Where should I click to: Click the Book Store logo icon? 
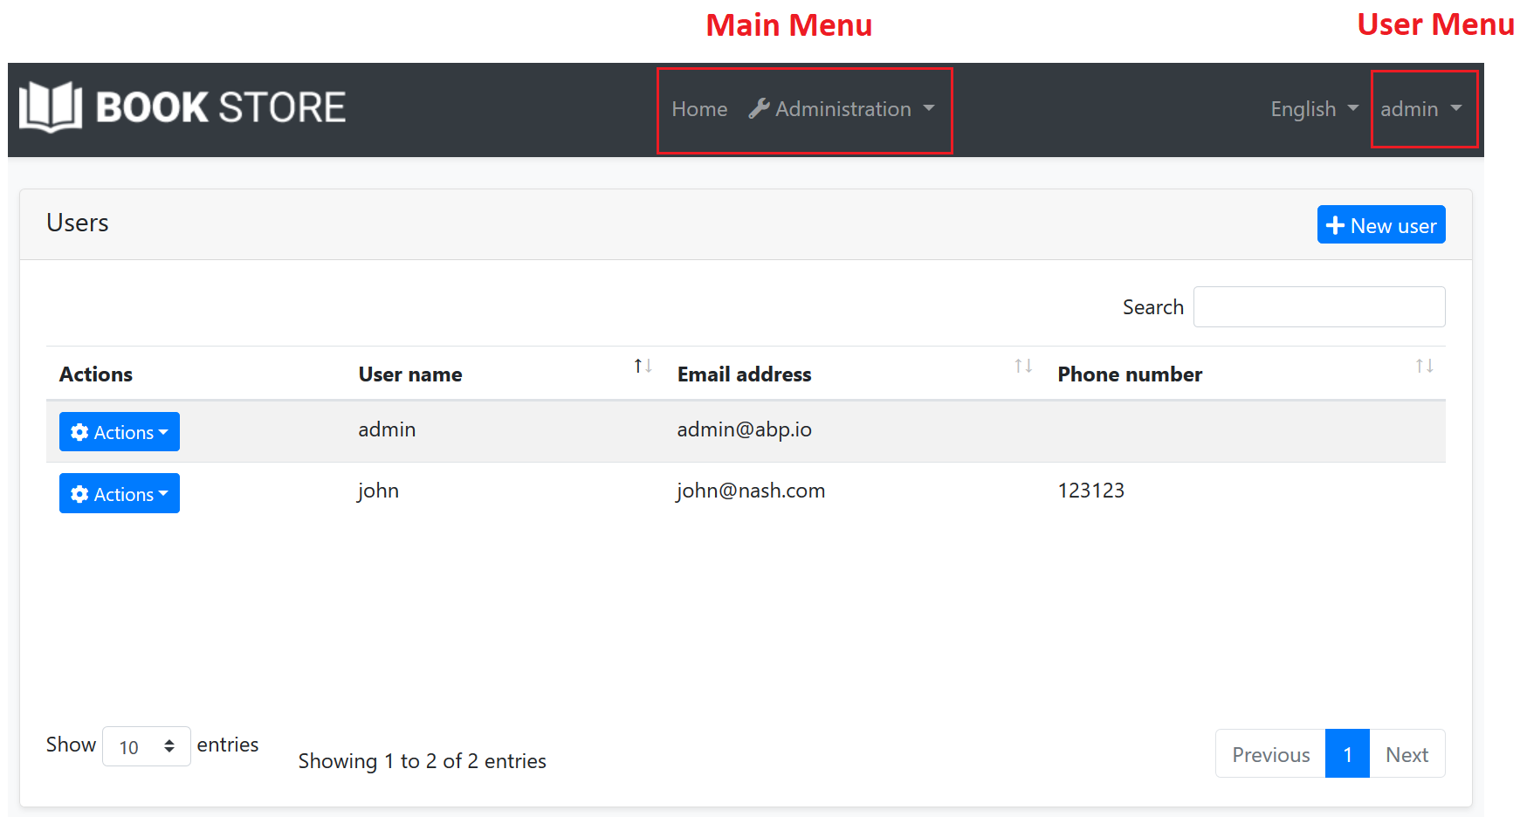tap(48, 106)
